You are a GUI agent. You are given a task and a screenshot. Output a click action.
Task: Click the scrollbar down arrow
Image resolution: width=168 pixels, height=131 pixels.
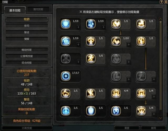tap(160, 118)
